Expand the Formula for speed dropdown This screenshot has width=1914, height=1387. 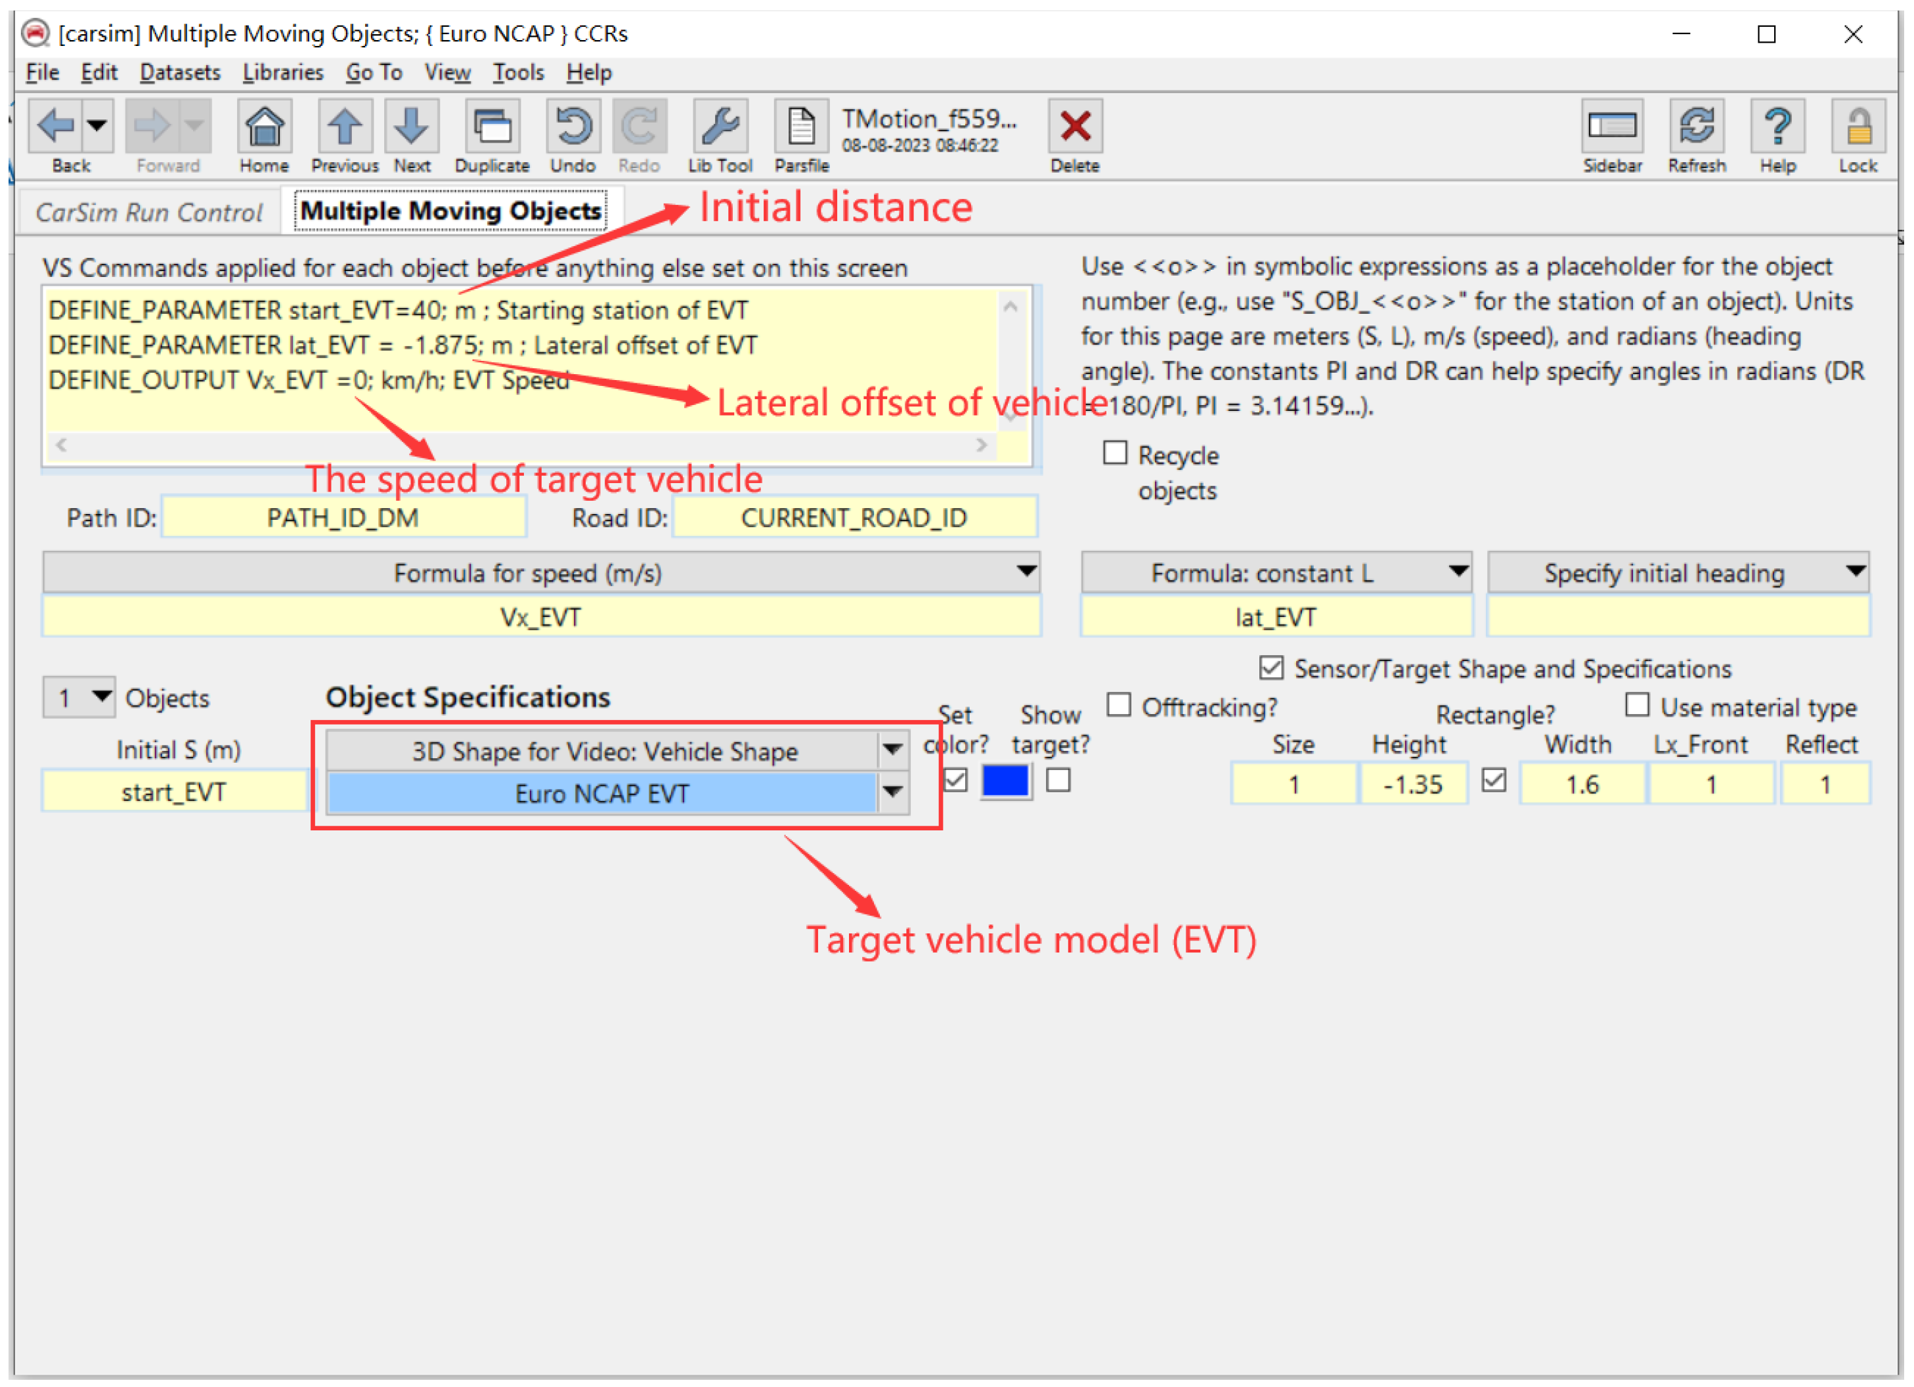(x=1026, y=572)
